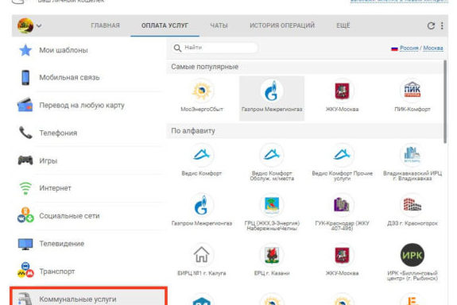Image resolution: width=457 pixels, height=305 pixels.
Task: Click the По алфавиту section header
Action: 193,131
